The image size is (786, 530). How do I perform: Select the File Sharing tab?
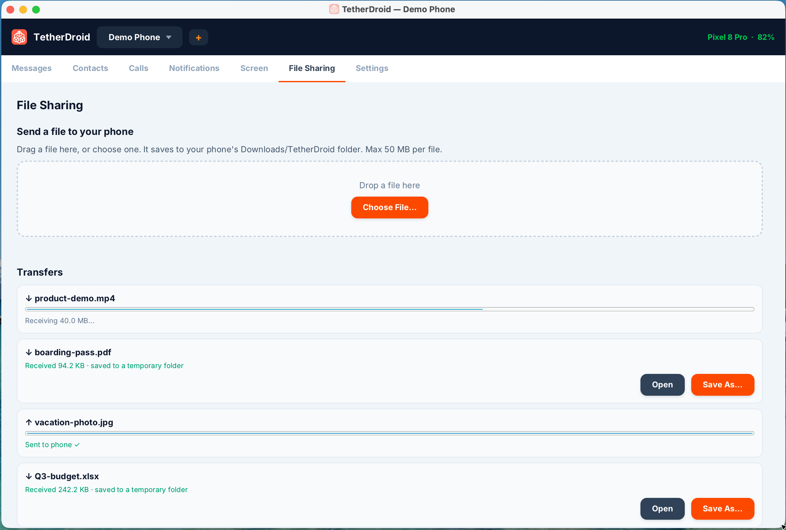click(x=312, y=68)
